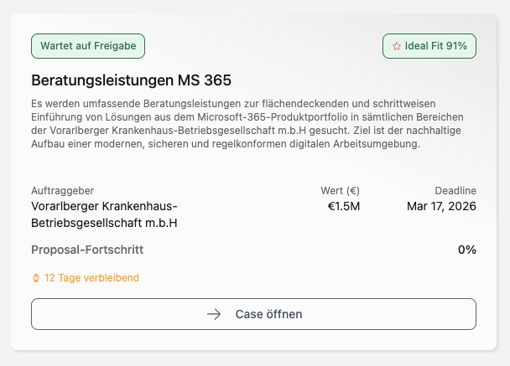Click the Mar 17, 2026 deadline date

(441, 206)
